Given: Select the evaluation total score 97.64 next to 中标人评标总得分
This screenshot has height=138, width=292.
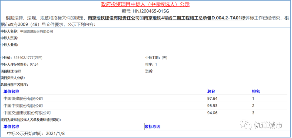Looking at the screenshot, I should 34,64.
